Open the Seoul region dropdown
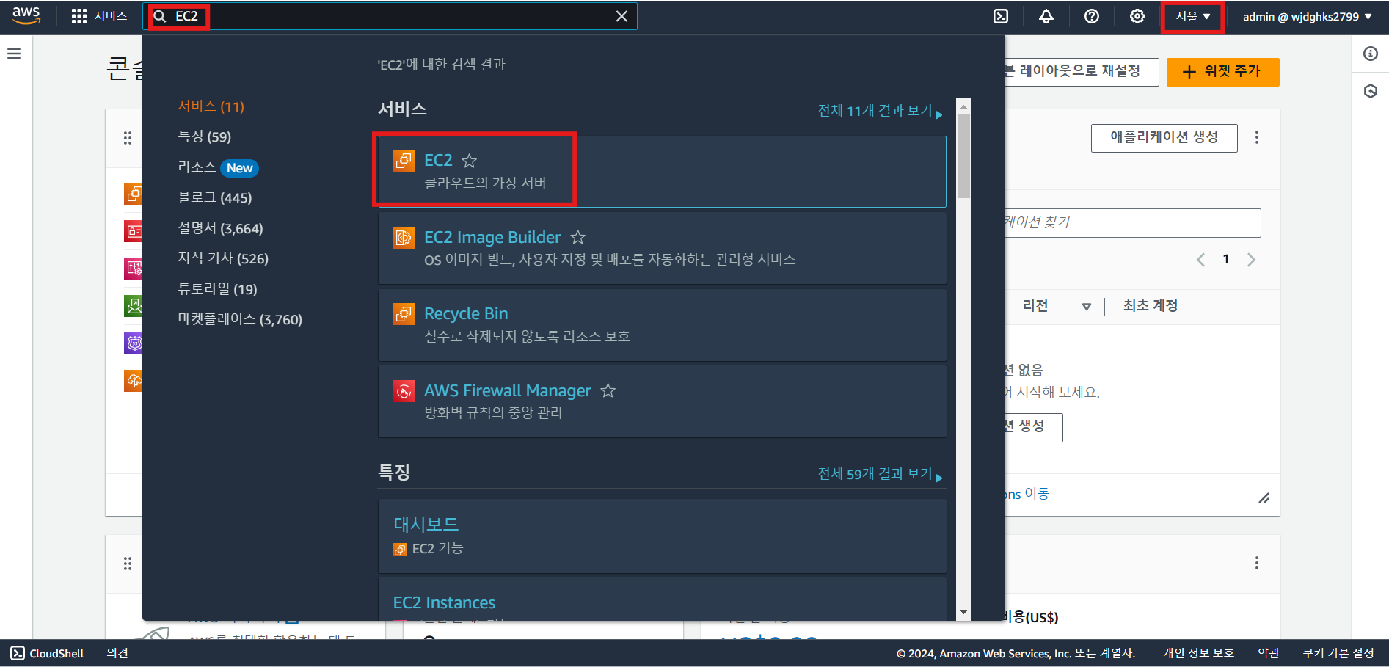Viewport: 1389px width, 667px height. pyautogui.click(x=1193, y=16)
